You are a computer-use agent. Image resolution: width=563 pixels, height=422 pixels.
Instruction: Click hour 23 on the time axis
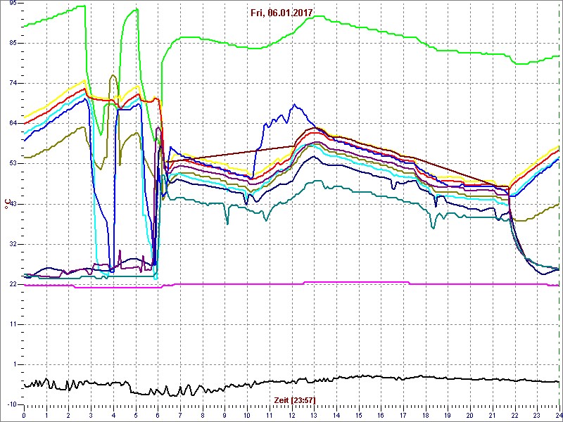point(538,414)
